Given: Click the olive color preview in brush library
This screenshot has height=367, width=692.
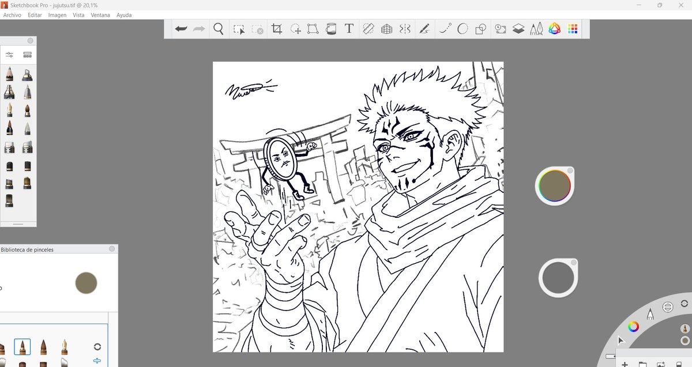Looking at the screenshot, I should (86, 283).
